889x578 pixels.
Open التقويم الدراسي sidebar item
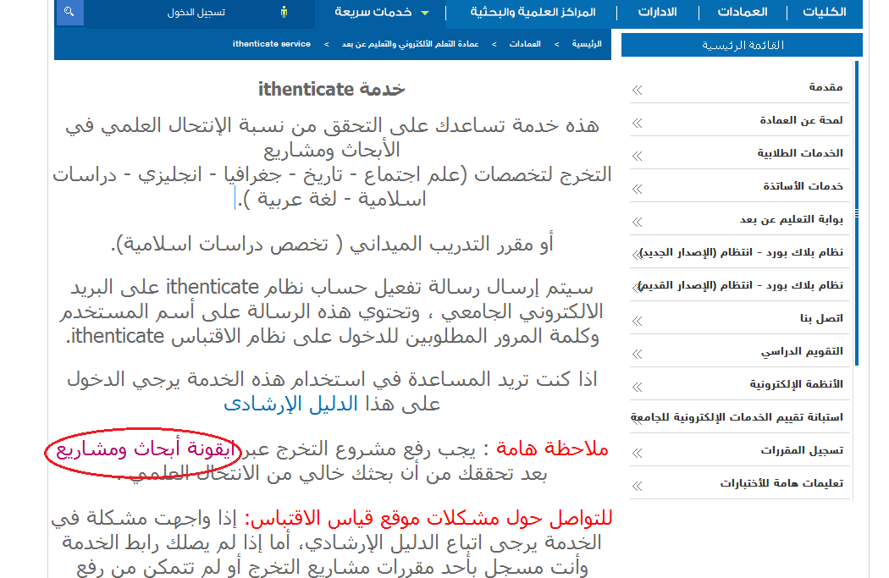[802, 351]
